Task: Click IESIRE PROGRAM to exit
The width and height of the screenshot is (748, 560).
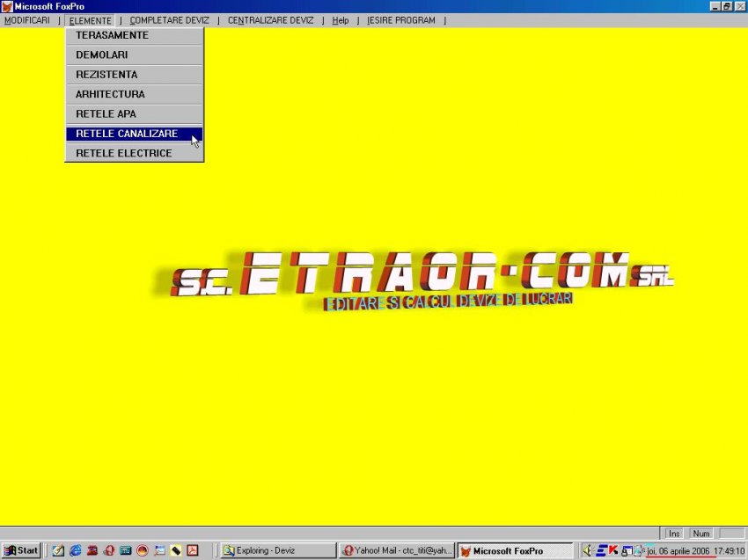Action: 400,20
